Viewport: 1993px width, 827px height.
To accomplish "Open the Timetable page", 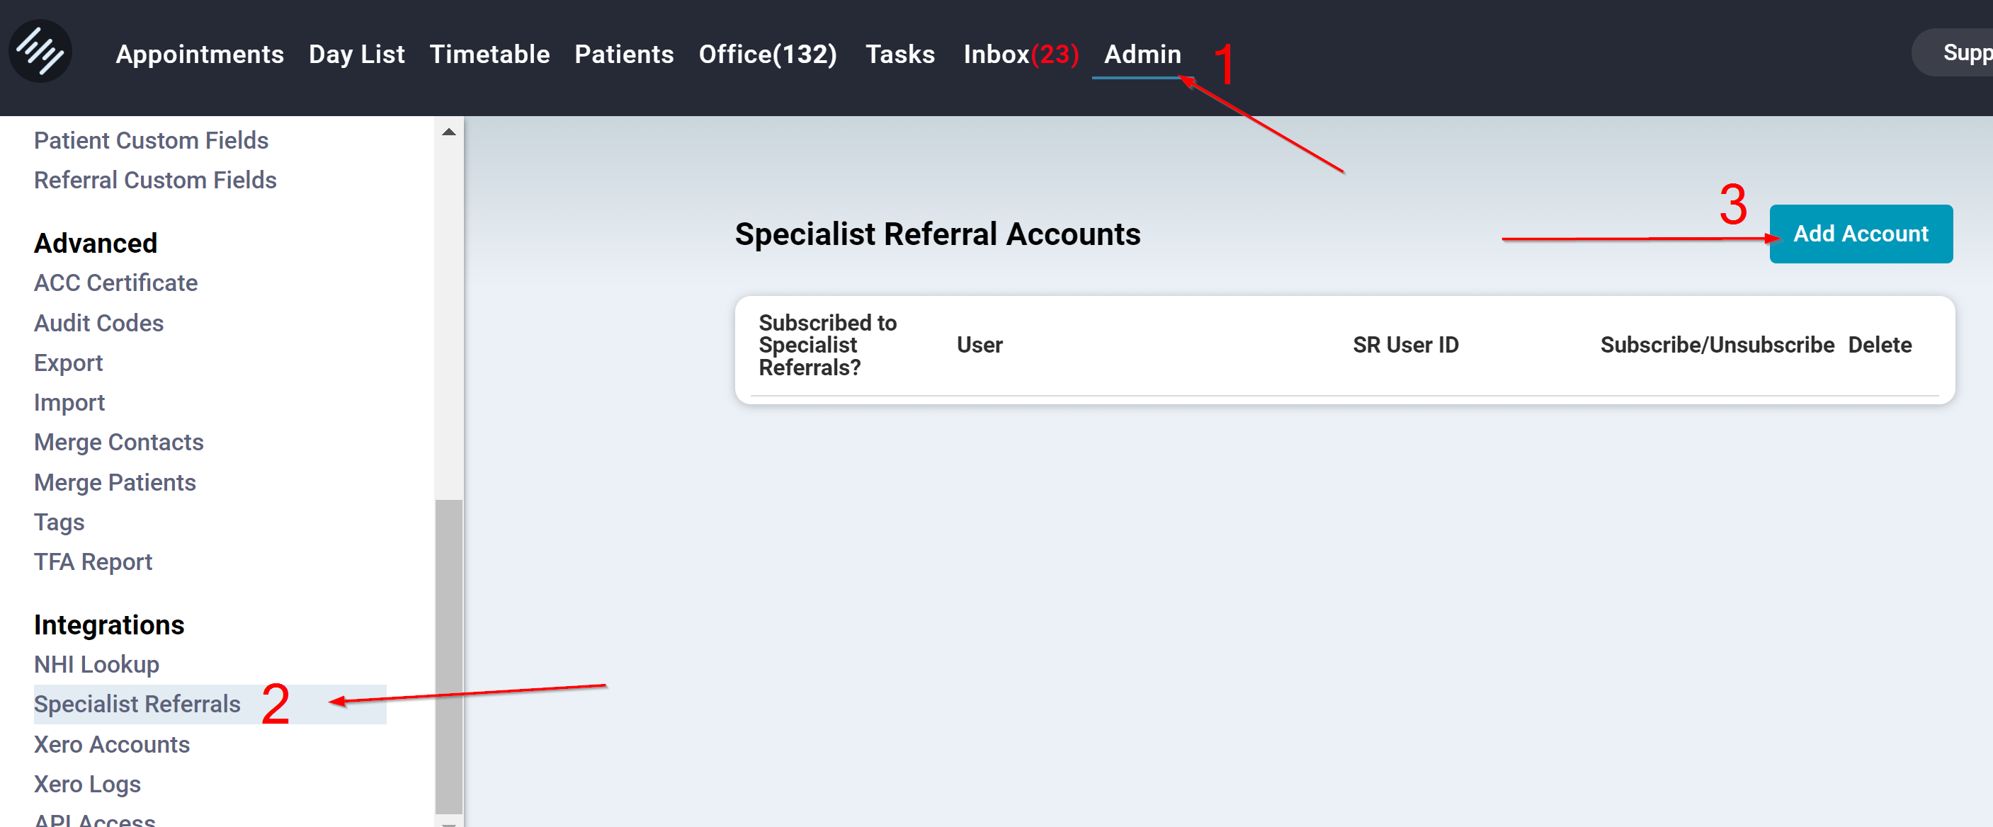I will click(489, 54).
